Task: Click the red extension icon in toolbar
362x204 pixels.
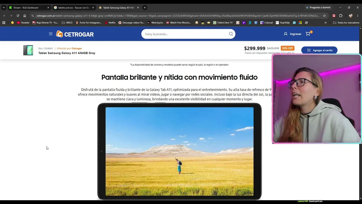Action: (x=334, y=16)
